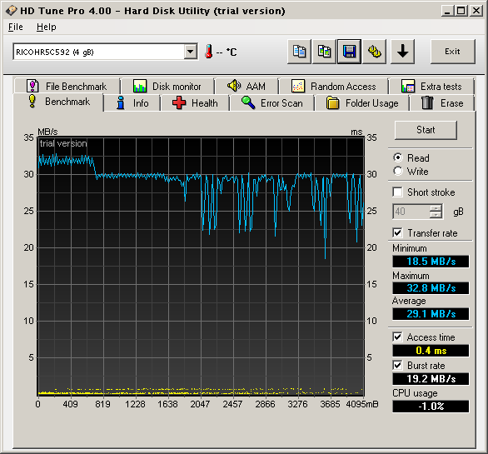The width and height of the screenshot is (488, 454).
Task: Click the Info blue 'i' icon
Action: (121, 102)
